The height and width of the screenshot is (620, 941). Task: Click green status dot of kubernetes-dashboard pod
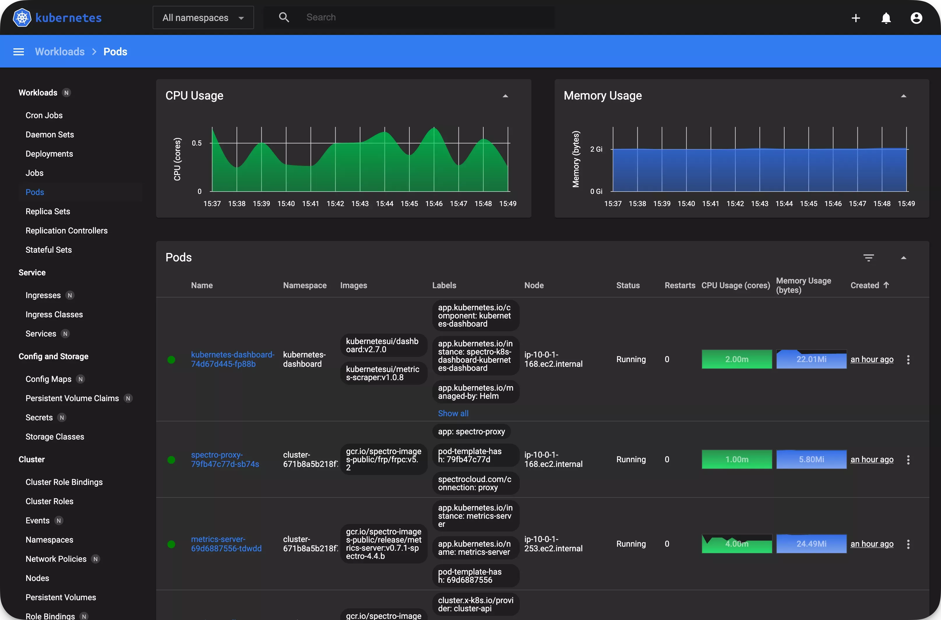click(x=171, y=359)
